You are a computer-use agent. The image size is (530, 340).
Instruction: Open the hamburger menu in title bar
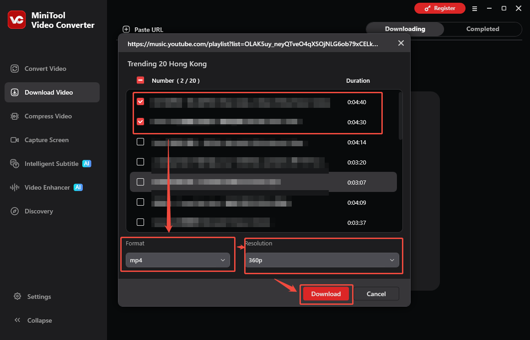(475, 8)
